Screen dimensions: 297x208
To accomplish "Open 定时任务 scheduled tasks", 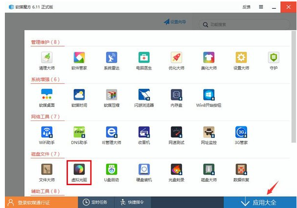I will point(96,202).
